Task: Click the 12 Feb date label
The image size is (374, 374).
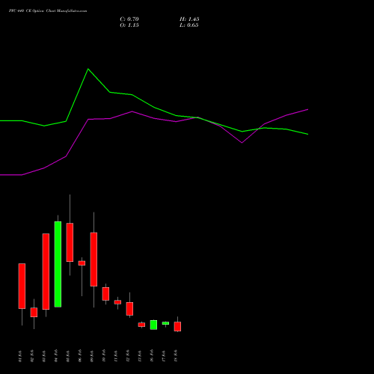Action: (x=128, y=356)
